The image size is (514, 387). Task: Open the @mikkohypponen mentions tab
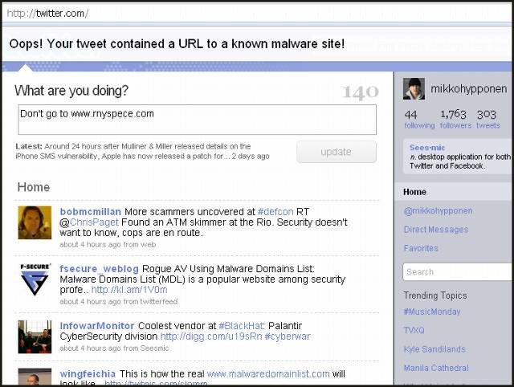pyautogui.click(x=438, y=210)
